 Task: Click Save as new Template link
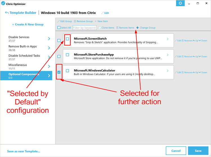24,151
